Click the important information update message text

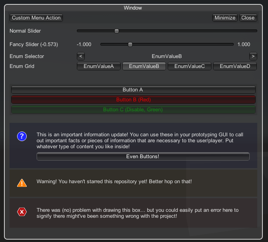pyautogui.click(x=140, y=141)
